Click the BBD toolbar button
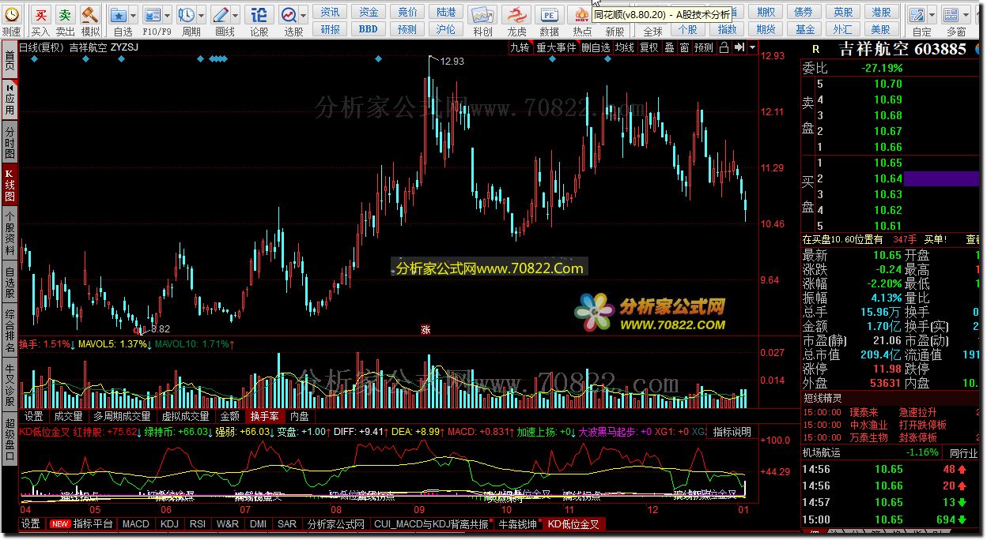 click(x=369, y=29)
